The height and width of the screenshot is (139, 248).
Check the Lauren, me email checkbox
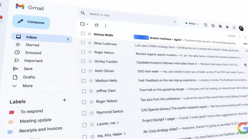pos(84,125)
